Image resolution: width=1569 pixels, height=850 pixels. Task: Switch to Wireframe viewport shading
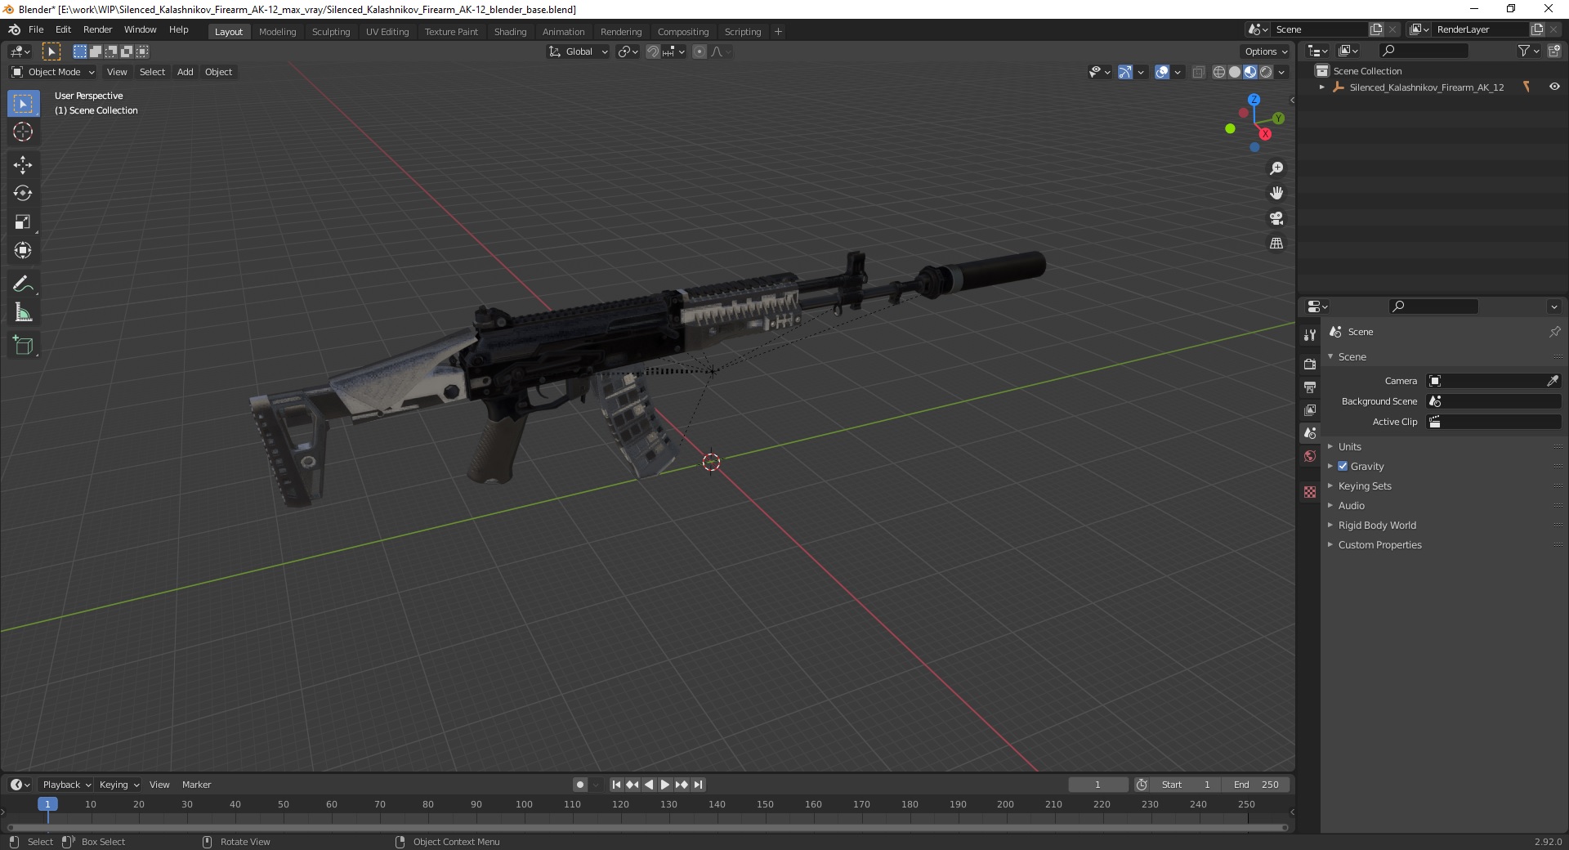tap(1219, 72)
